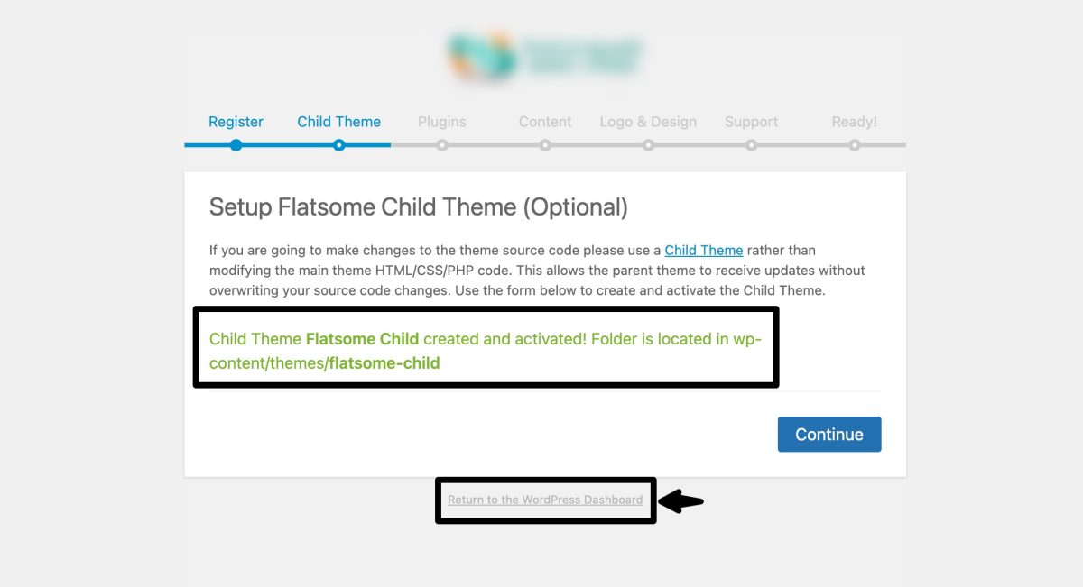The height and width of the screenshot is (587, 1083).
Task: Select the Logo & Design step circle
Action: (648, 144)
